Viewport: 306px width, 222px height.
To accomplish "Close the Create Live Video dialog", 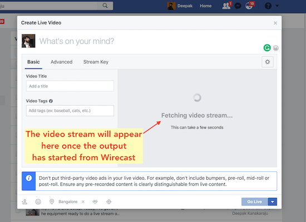I will (275, 23).
